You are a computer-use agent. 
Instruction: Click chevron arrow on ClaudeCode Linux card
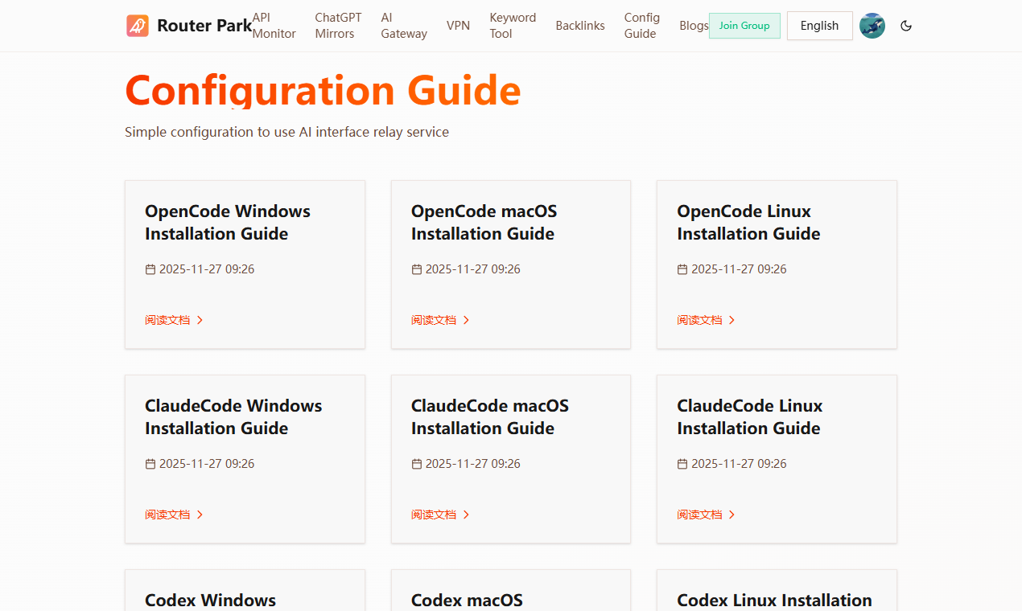[x=732, y=515]
